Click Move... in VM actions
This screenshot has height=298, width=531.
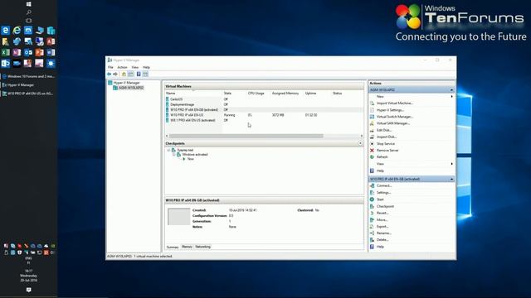coord(382,219)
